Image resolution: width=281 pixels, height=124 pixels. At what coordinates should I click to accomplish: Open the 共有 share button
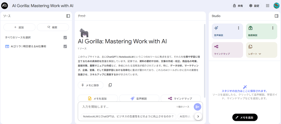point(238,6)
